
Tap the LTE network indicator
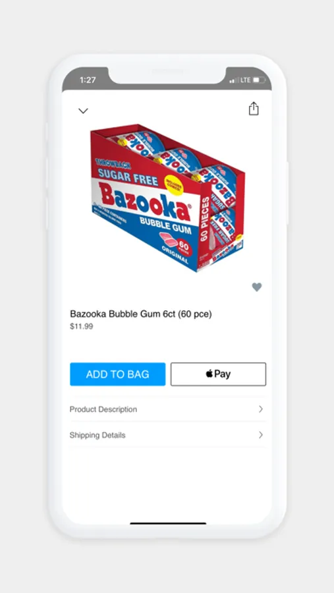click(x=246, y=80)
